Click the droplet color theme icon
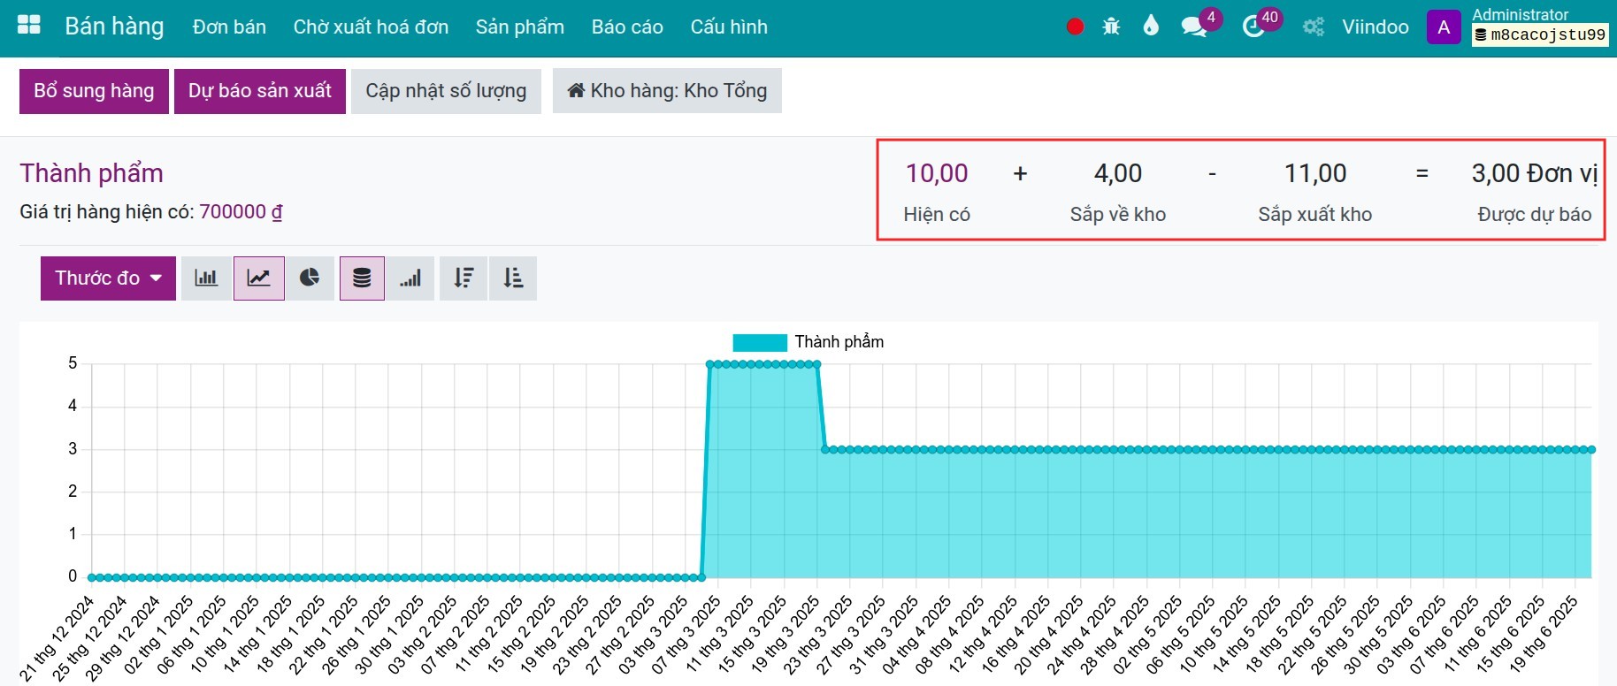This screenshot has height=686, width=1617. 1151,26
